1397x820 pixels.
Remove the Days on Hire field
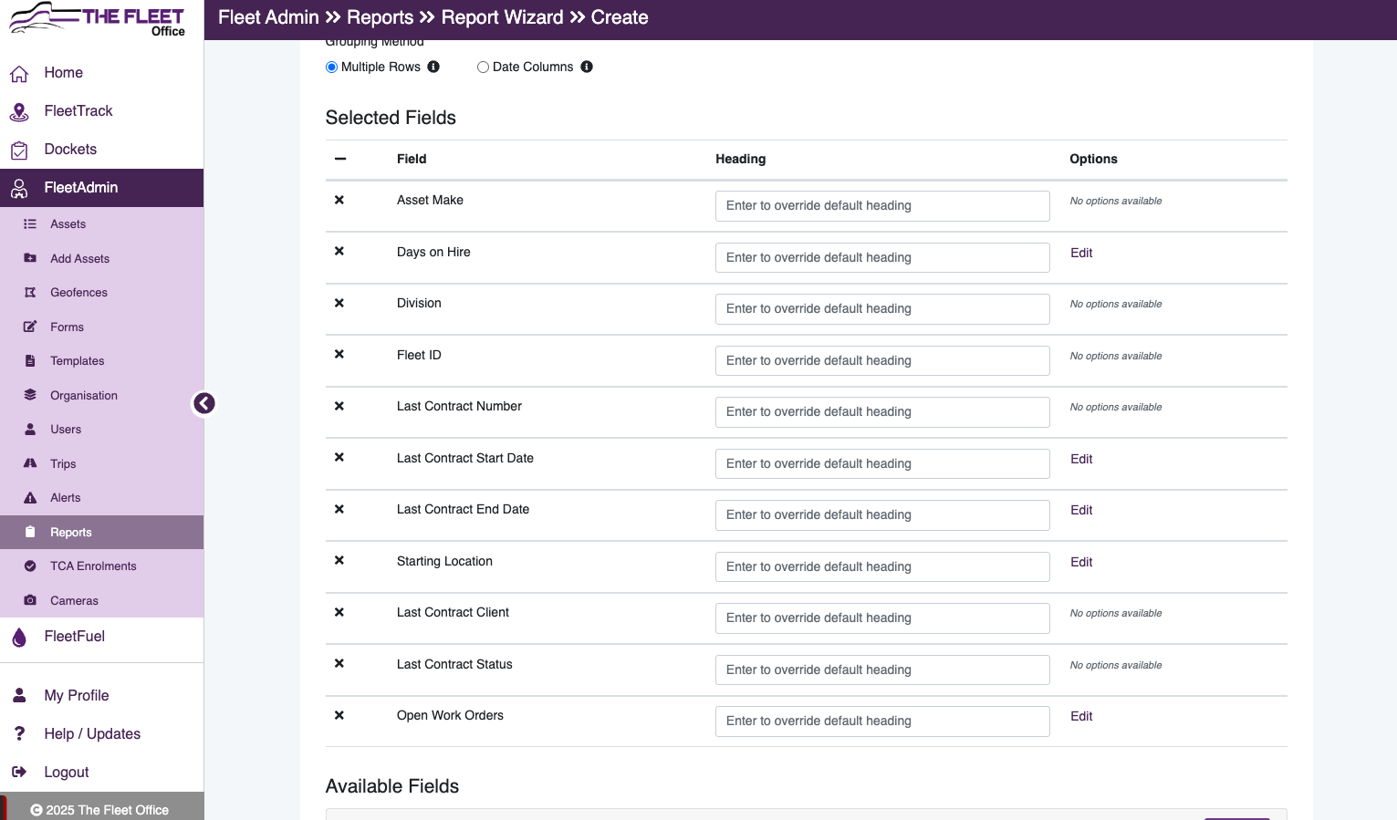coord(339,251)
